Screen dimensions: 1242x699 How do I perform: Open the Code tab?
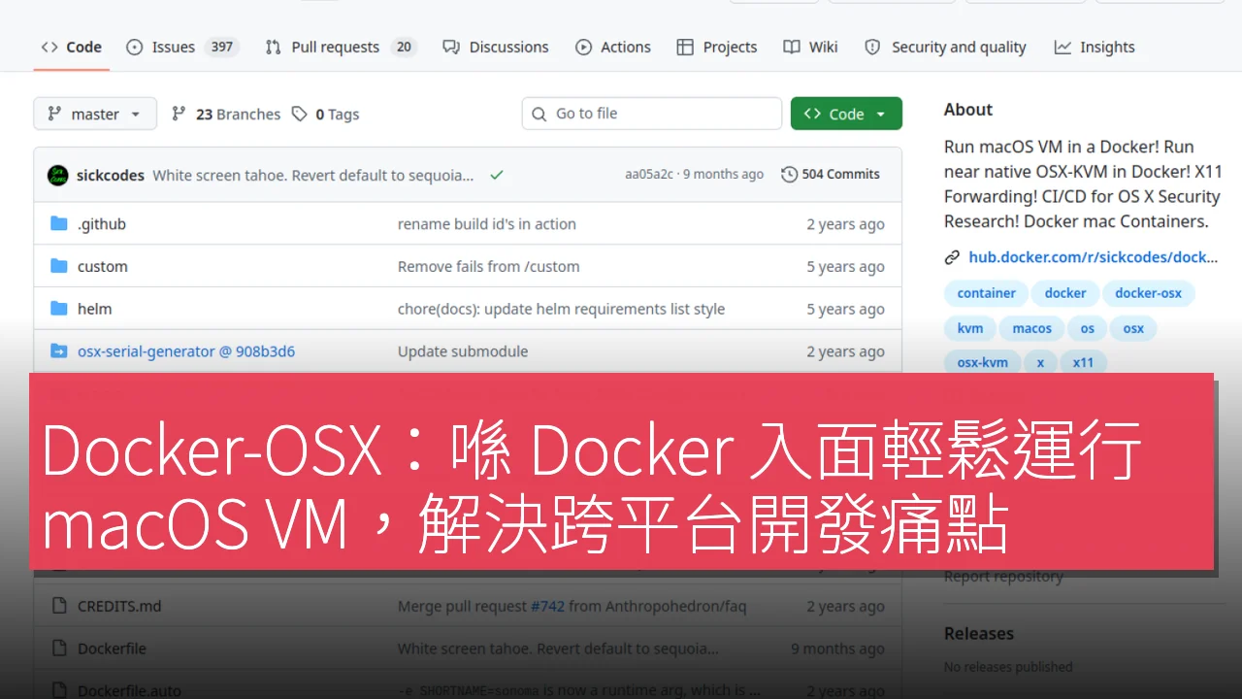[71, 47]
